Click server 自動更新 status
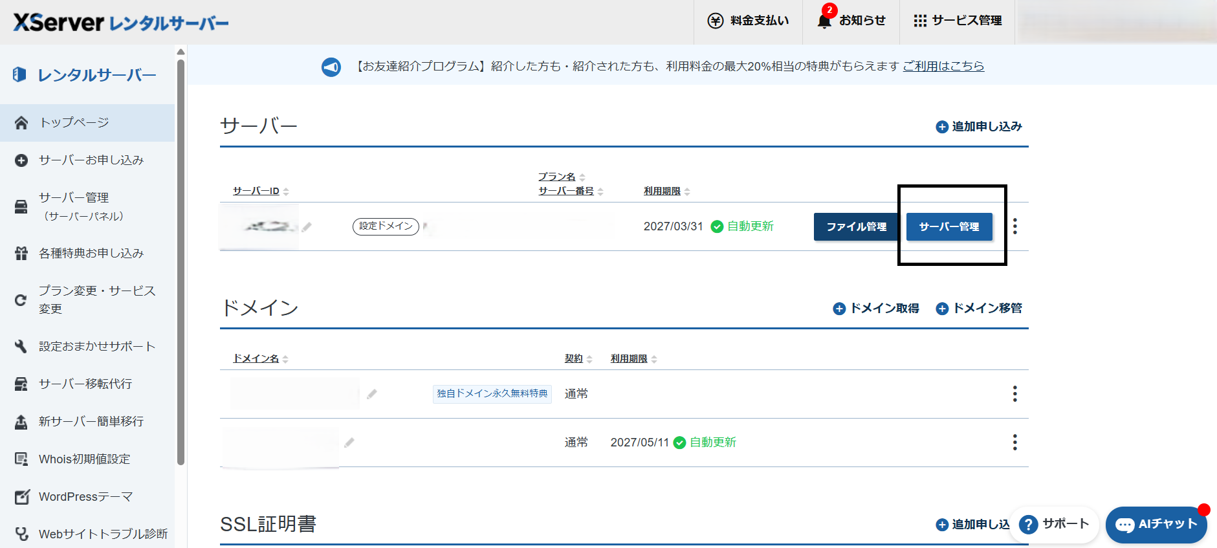This screenshot has height=548, width=1217. click(742, 226)
